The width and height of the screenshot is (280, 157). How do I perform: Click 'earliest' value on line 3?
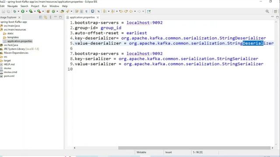tap(136, 33)
